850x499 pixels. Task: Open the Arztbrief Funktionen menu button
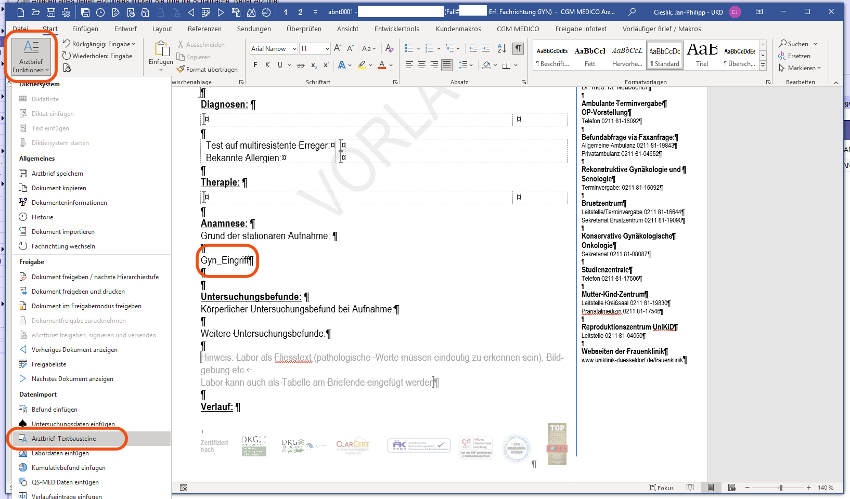point(31,57)
